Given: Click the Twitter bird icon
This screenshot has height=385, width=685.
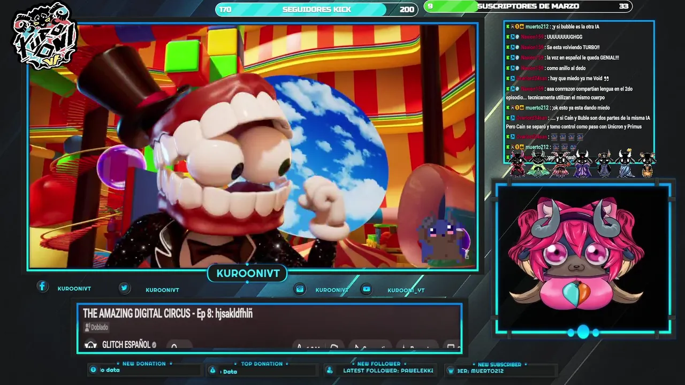Looking at the screenshot, I should (124, 288).
